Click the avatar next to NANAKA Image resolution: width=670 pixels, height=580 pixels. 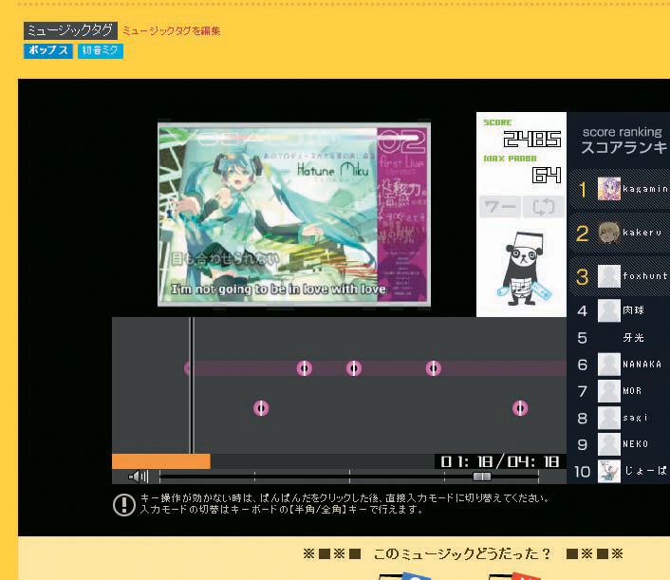[x=609, y=365]
